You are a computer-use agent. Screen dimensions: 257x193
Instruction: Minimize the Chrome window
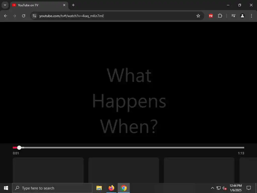click(228, 5)
